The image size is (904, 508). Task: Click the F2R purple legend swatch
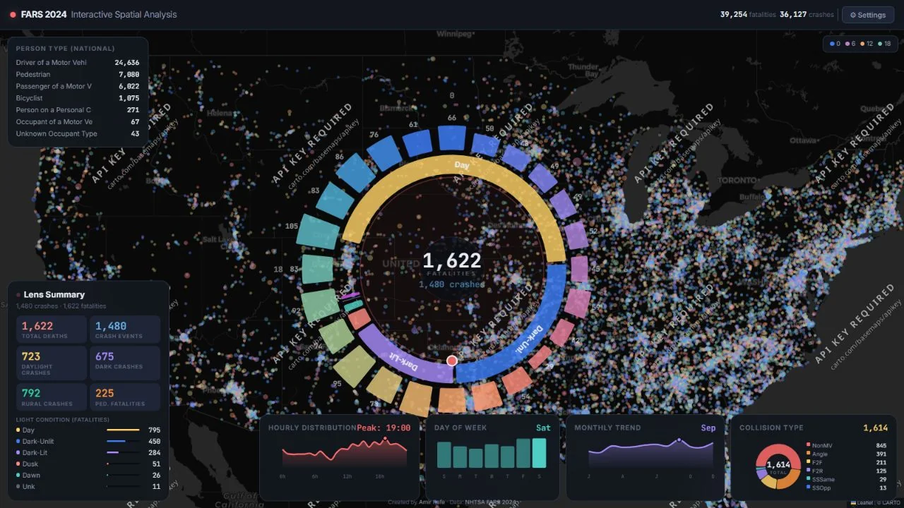[x=808, y=471]
